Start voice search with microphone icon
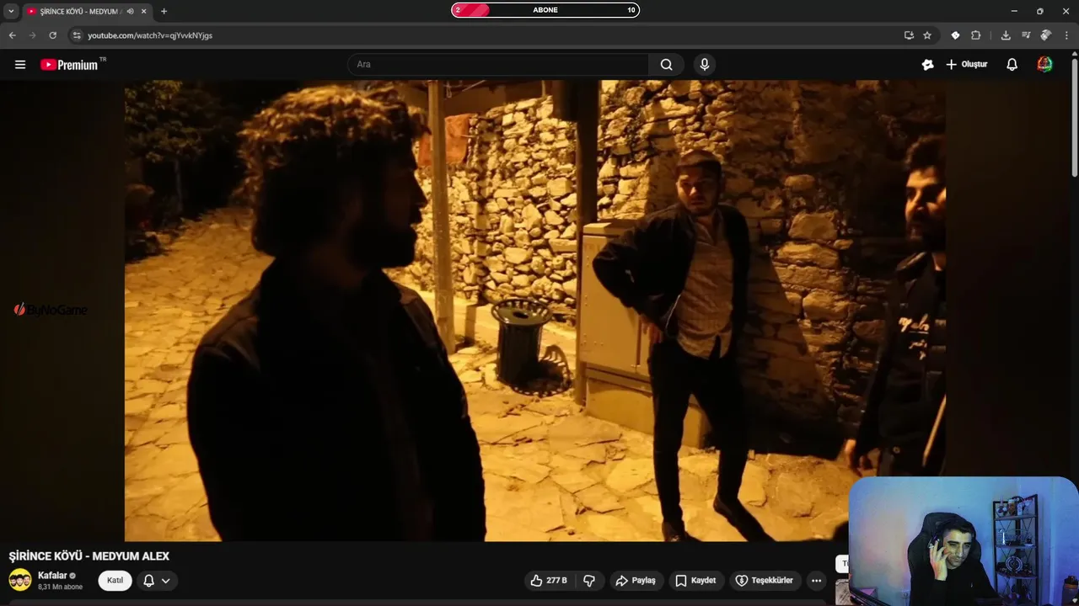Image resolution: width=1079 pixels, height=606 pixels. (705, 65)
